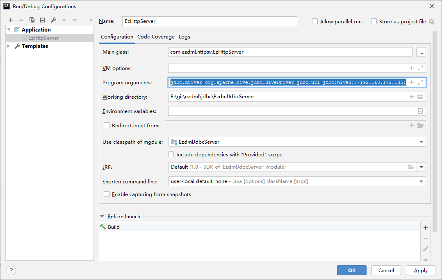Click Apply button
The height and width of the screenshot is (280, 442).
coord(421,270)
